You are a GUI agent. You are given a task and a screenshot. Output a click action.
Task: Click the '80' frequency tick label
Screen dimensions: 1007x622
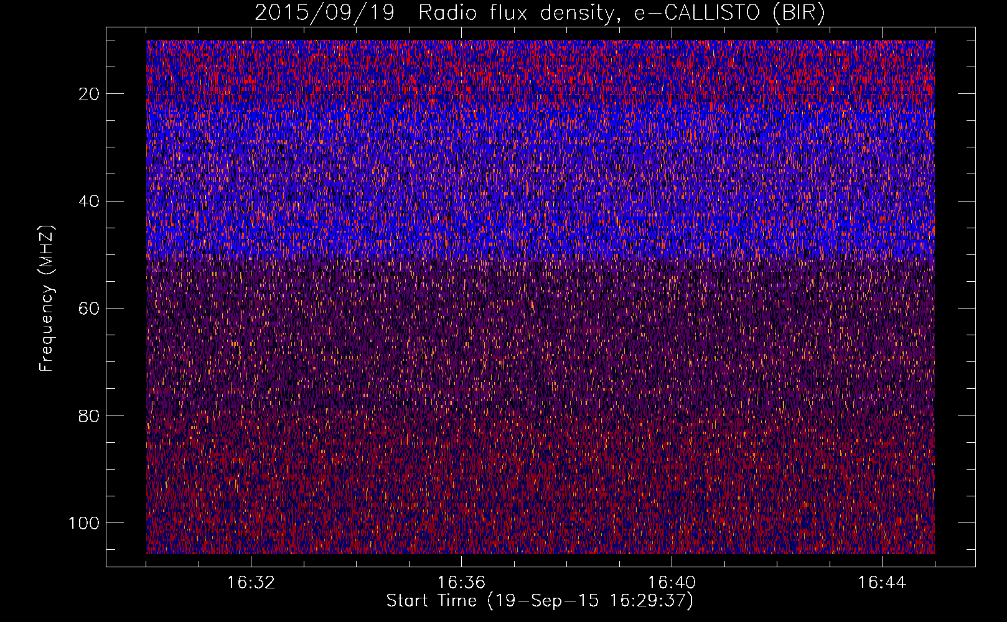(x=90, y=415)
